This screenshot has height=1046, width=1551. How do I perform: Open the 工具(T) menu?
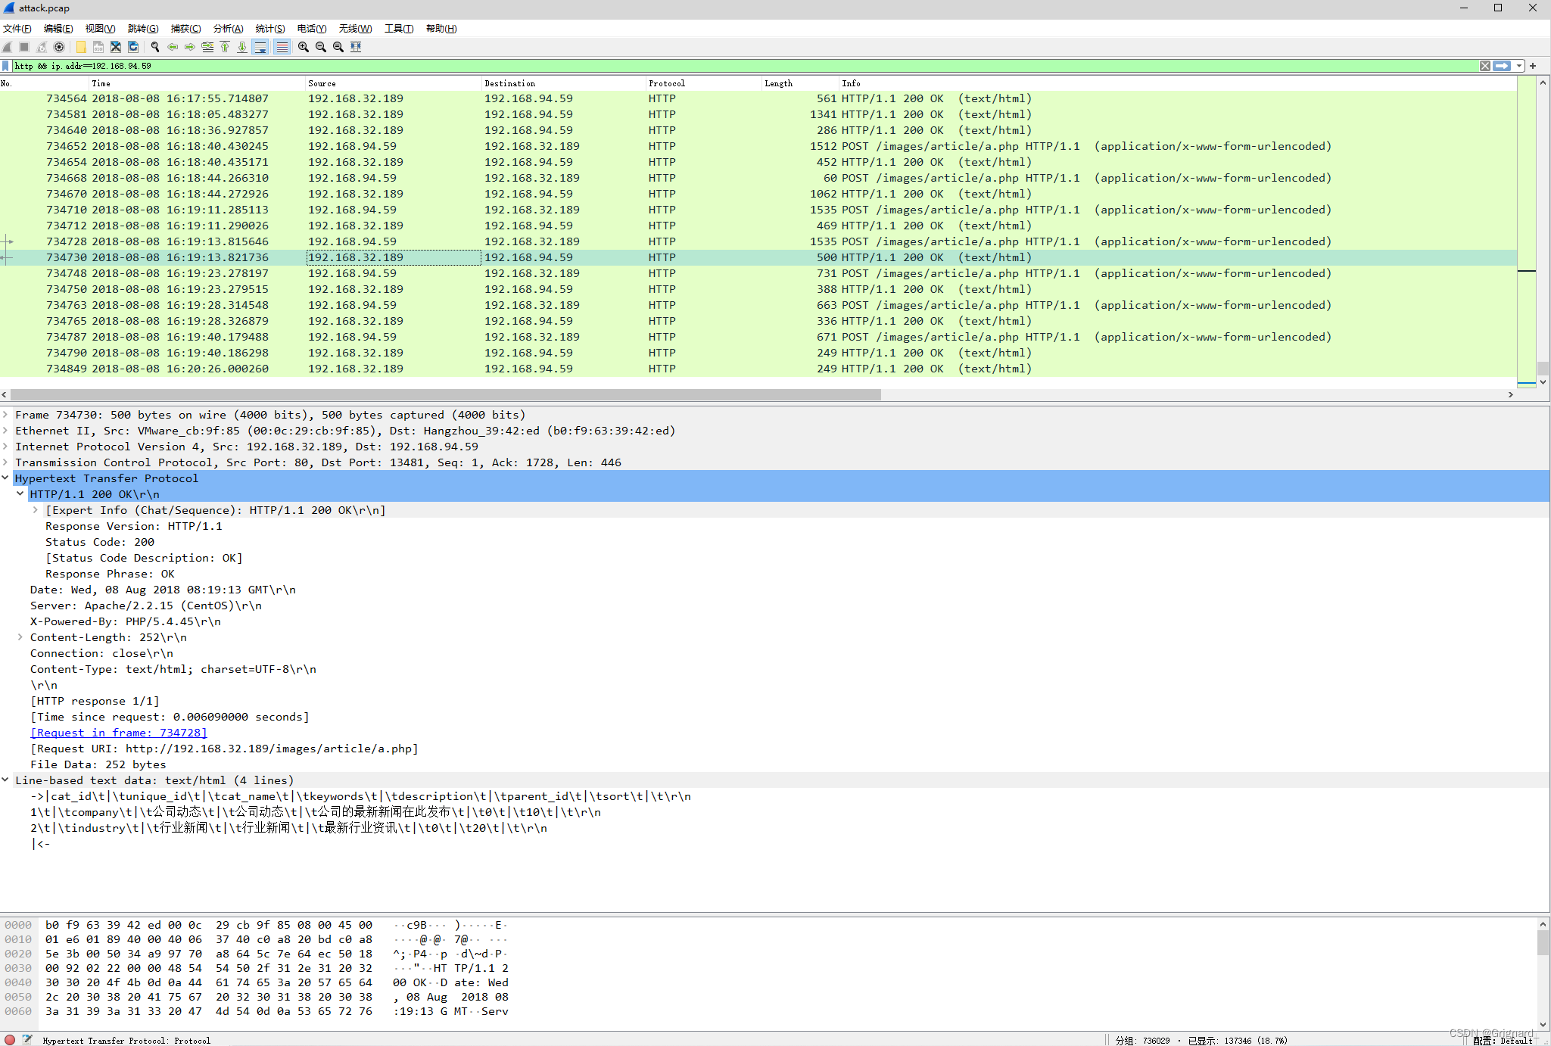coord(399,29)
